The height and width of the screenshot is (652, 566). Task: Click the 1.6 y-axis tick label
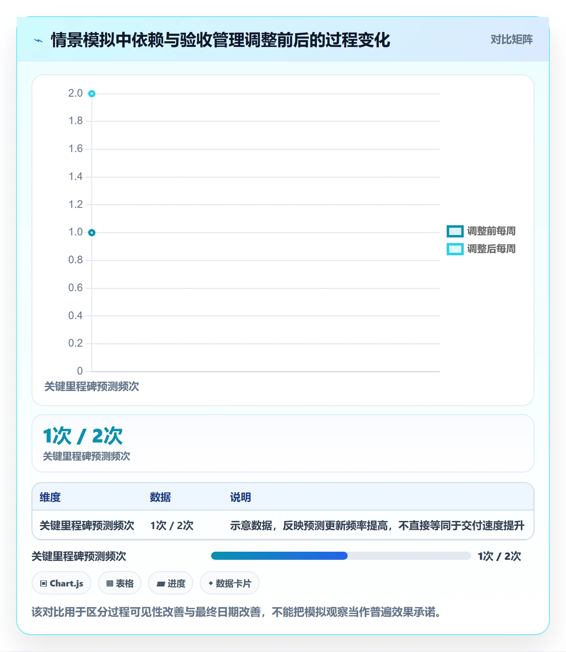(x=75, y=149)
